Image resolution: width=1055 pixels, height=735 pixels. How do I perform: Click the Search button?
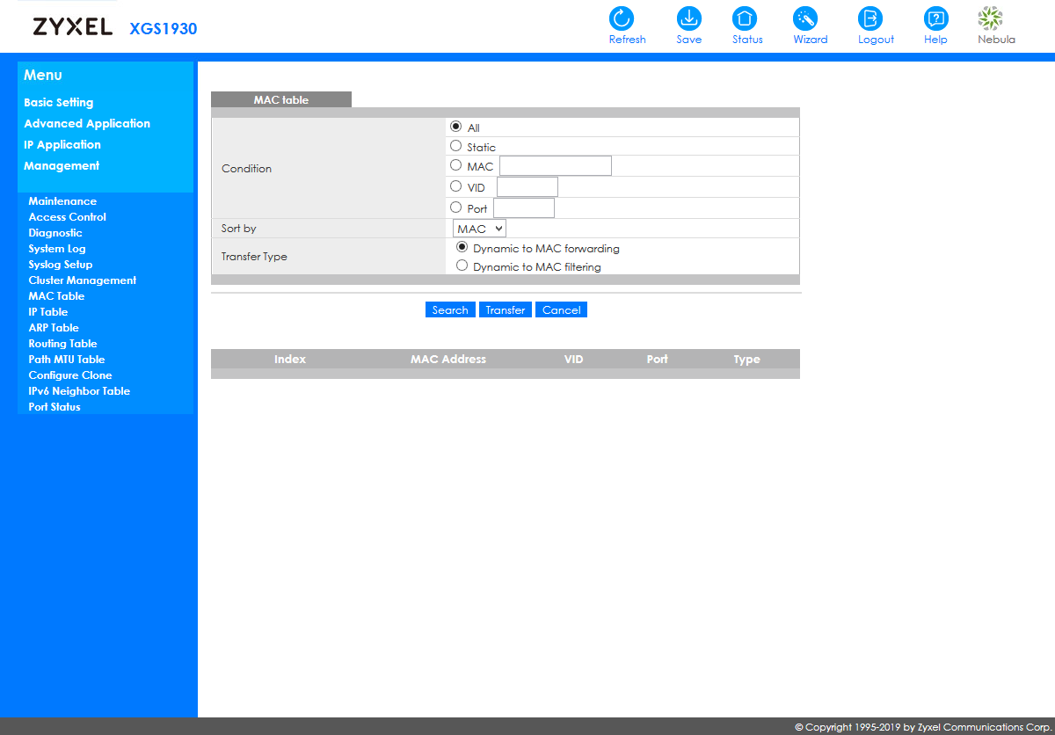[450, 310]
